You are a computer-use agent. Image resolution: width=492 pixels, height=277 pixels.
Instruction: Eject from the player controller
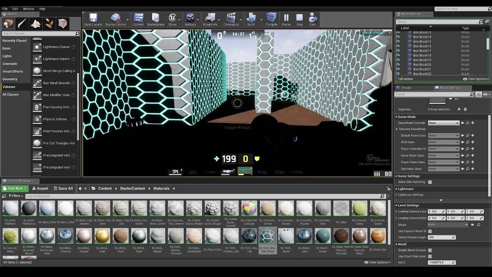tap(313, 20)
